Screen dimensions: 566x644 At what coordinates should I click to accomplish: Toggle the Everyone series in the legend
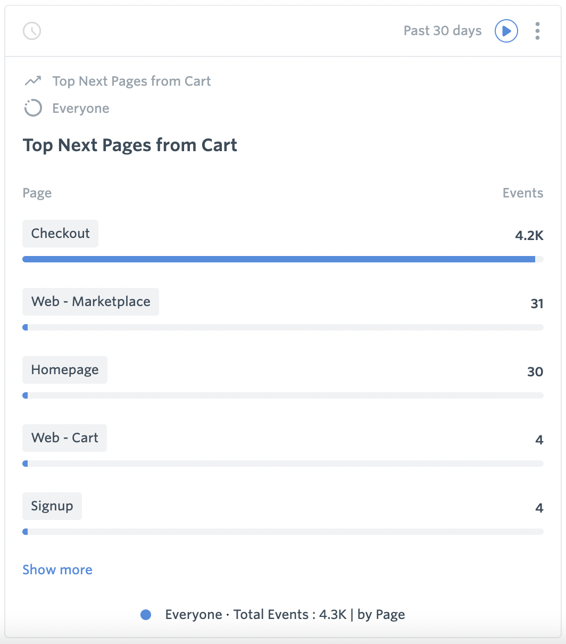pos(146,615)
